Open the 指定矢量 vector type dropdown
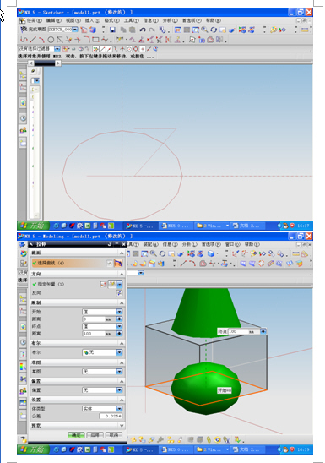This screenshot has width=325, height=463. (119, 285)
